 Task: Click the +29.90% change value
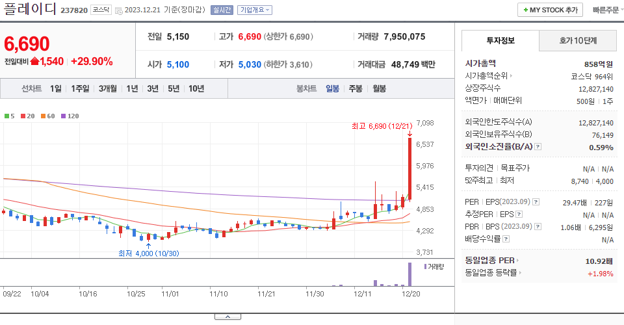click(92, 62)
